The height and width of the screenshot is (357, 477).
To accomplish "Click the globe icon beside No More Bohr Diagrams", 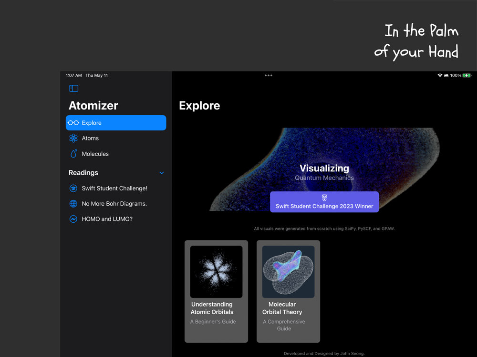I will pyautogui.click(x=73, y=204).
